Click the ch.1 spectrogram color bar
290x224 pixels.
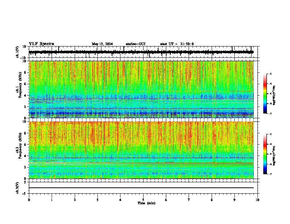pos(265,94)
